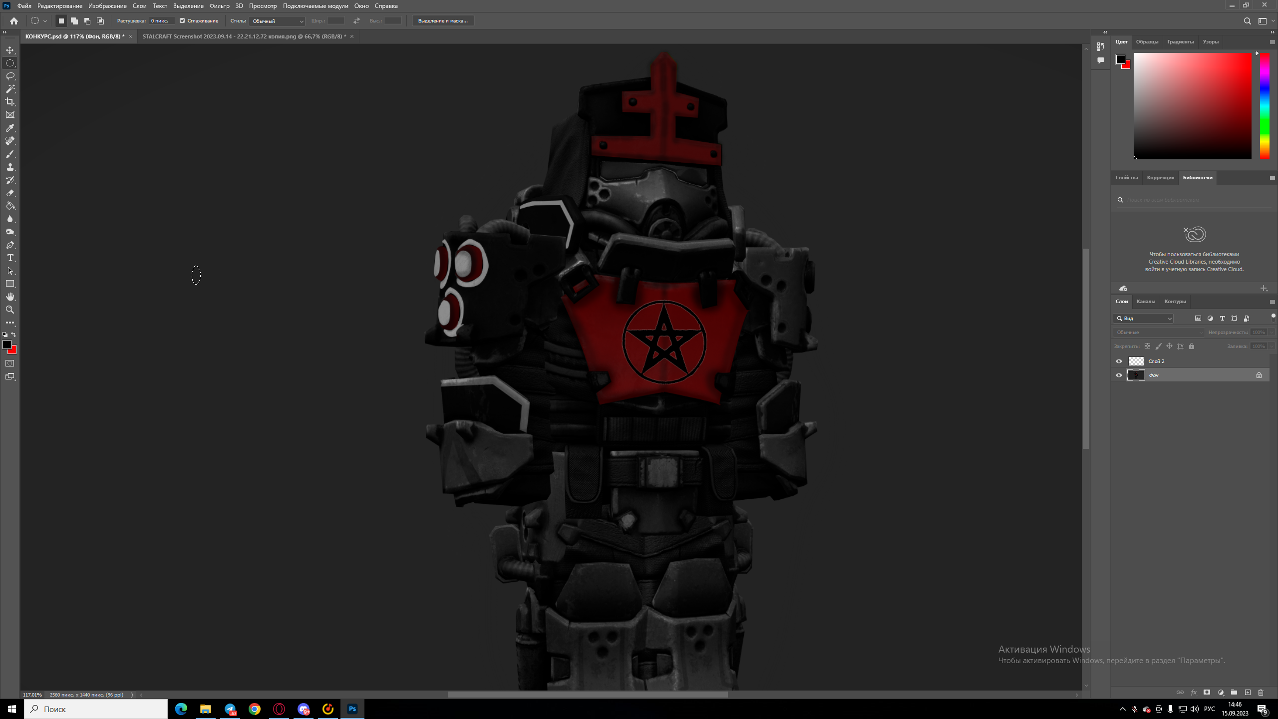
Task: Select the Crop tool
Action: tap(10, 102)
